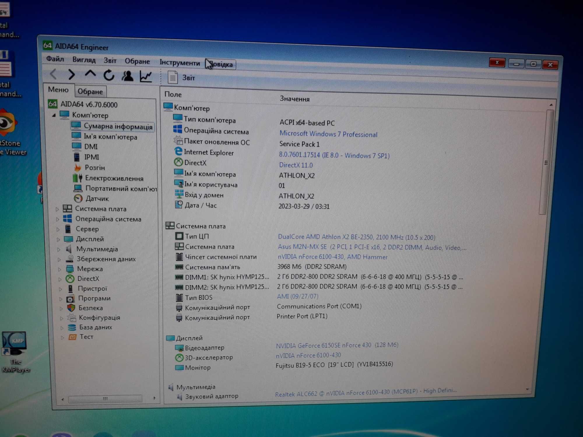Open the user icon in the toolbar

point(127,76)
